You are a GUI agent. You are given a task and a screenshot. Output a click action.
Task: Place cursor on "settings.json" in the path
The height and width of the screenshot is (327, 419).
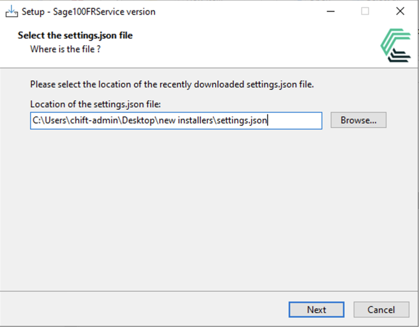click(x=241, y=121)
